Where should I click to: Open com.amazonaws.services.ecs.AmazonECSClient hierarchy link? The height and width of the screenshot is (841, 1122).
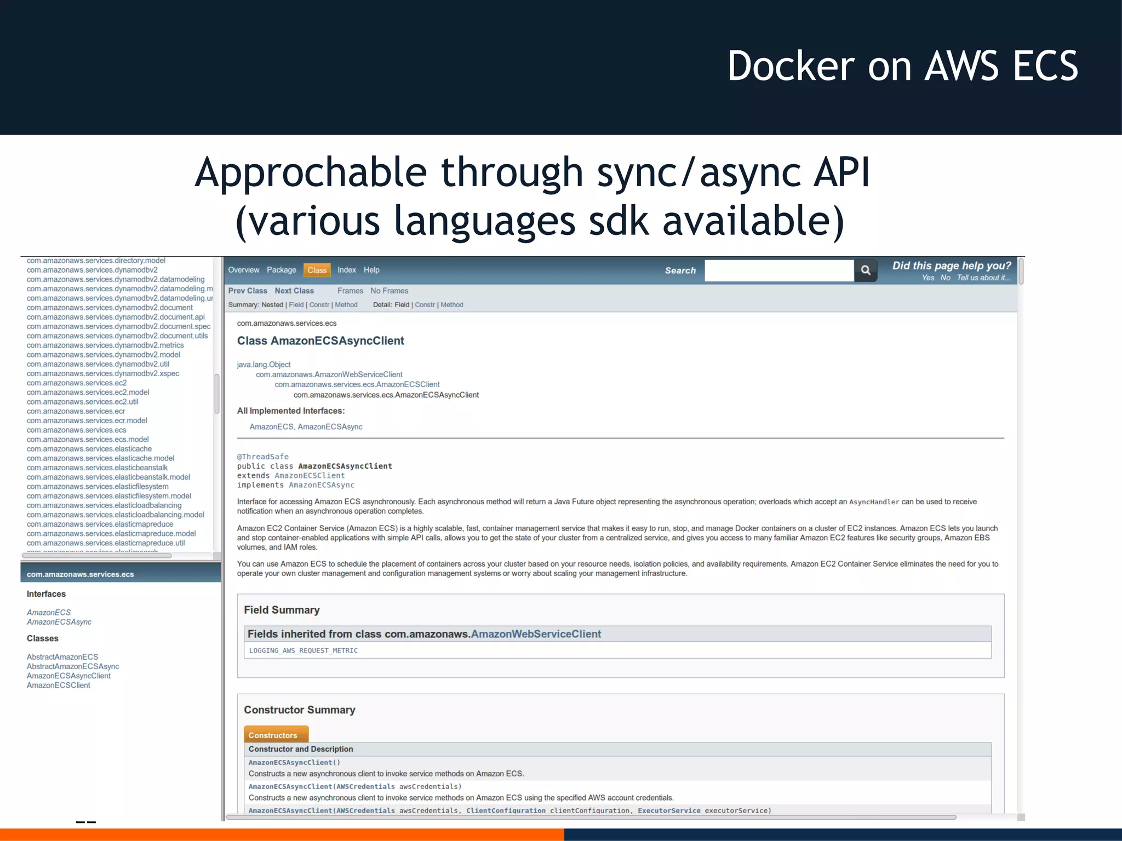click(357, 384)
